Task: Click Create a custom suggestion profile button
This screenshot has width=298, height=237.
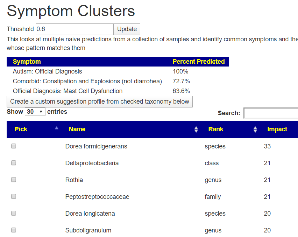Action: click(100, 102)
